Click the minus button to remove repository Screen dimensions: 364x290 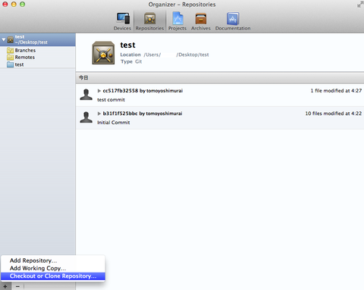click(x=17, y=286)
